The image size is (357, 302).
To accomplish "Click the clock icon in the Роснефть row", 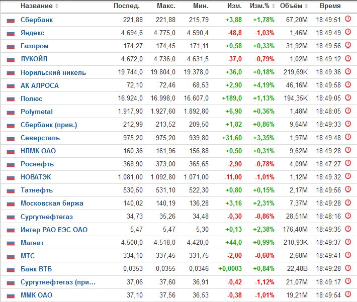I will point(348,163).
